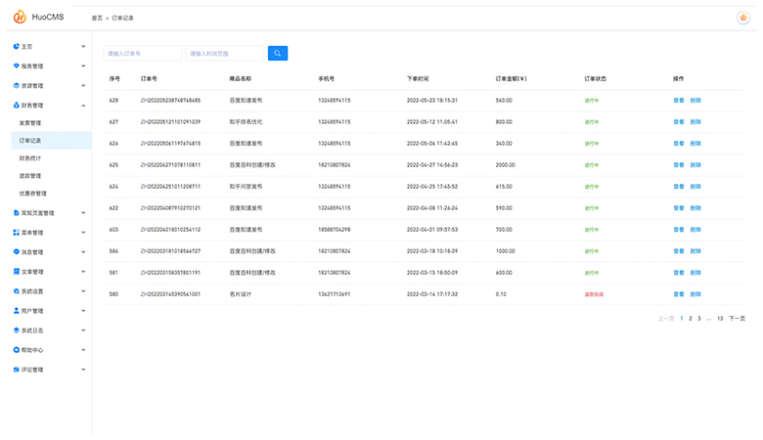Image resolution: width=763 pixels, height=440 pixels.
Task: Focus the order number search input
Action: click(143, 54)
